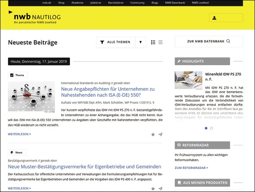Open the Alle Themen filter
The height and width of the screenshot is (192, 255).
[115, 42]
